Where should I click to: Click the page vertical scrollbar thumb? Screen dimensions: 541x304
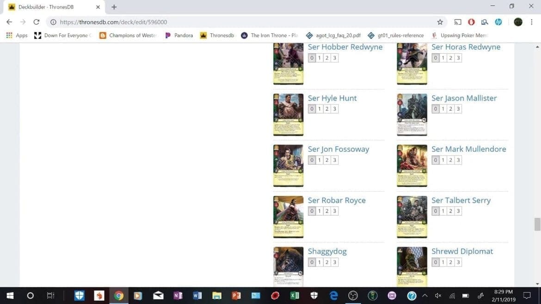(537, 224)
